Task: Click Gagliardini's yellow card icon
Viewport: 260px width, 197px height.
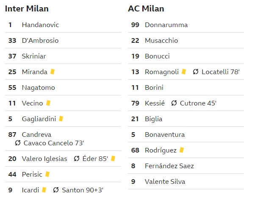Action: (61, 119)
